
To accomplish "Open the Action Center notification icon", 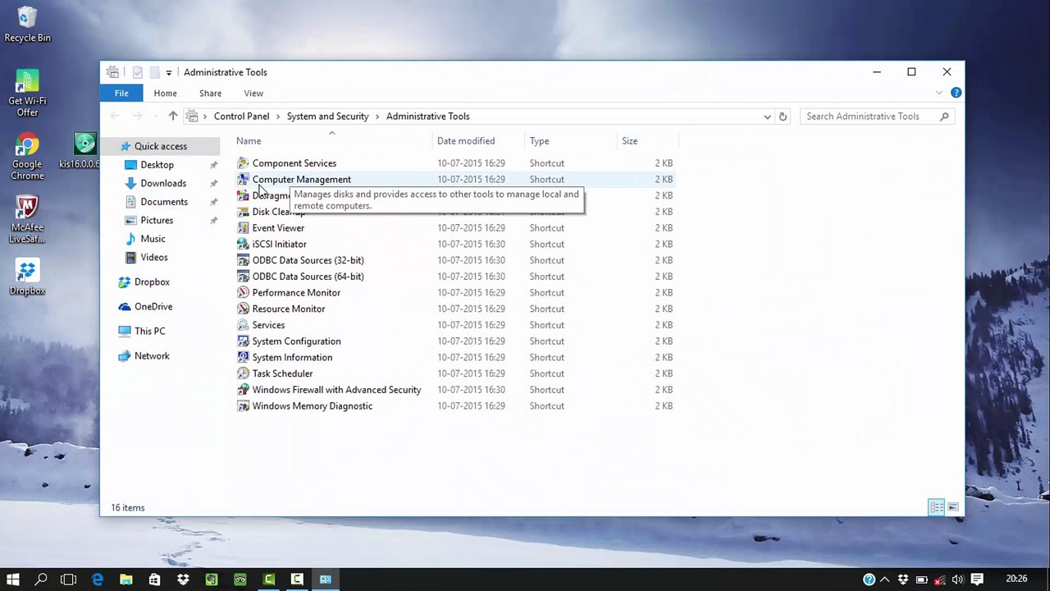I will [977, 580].
